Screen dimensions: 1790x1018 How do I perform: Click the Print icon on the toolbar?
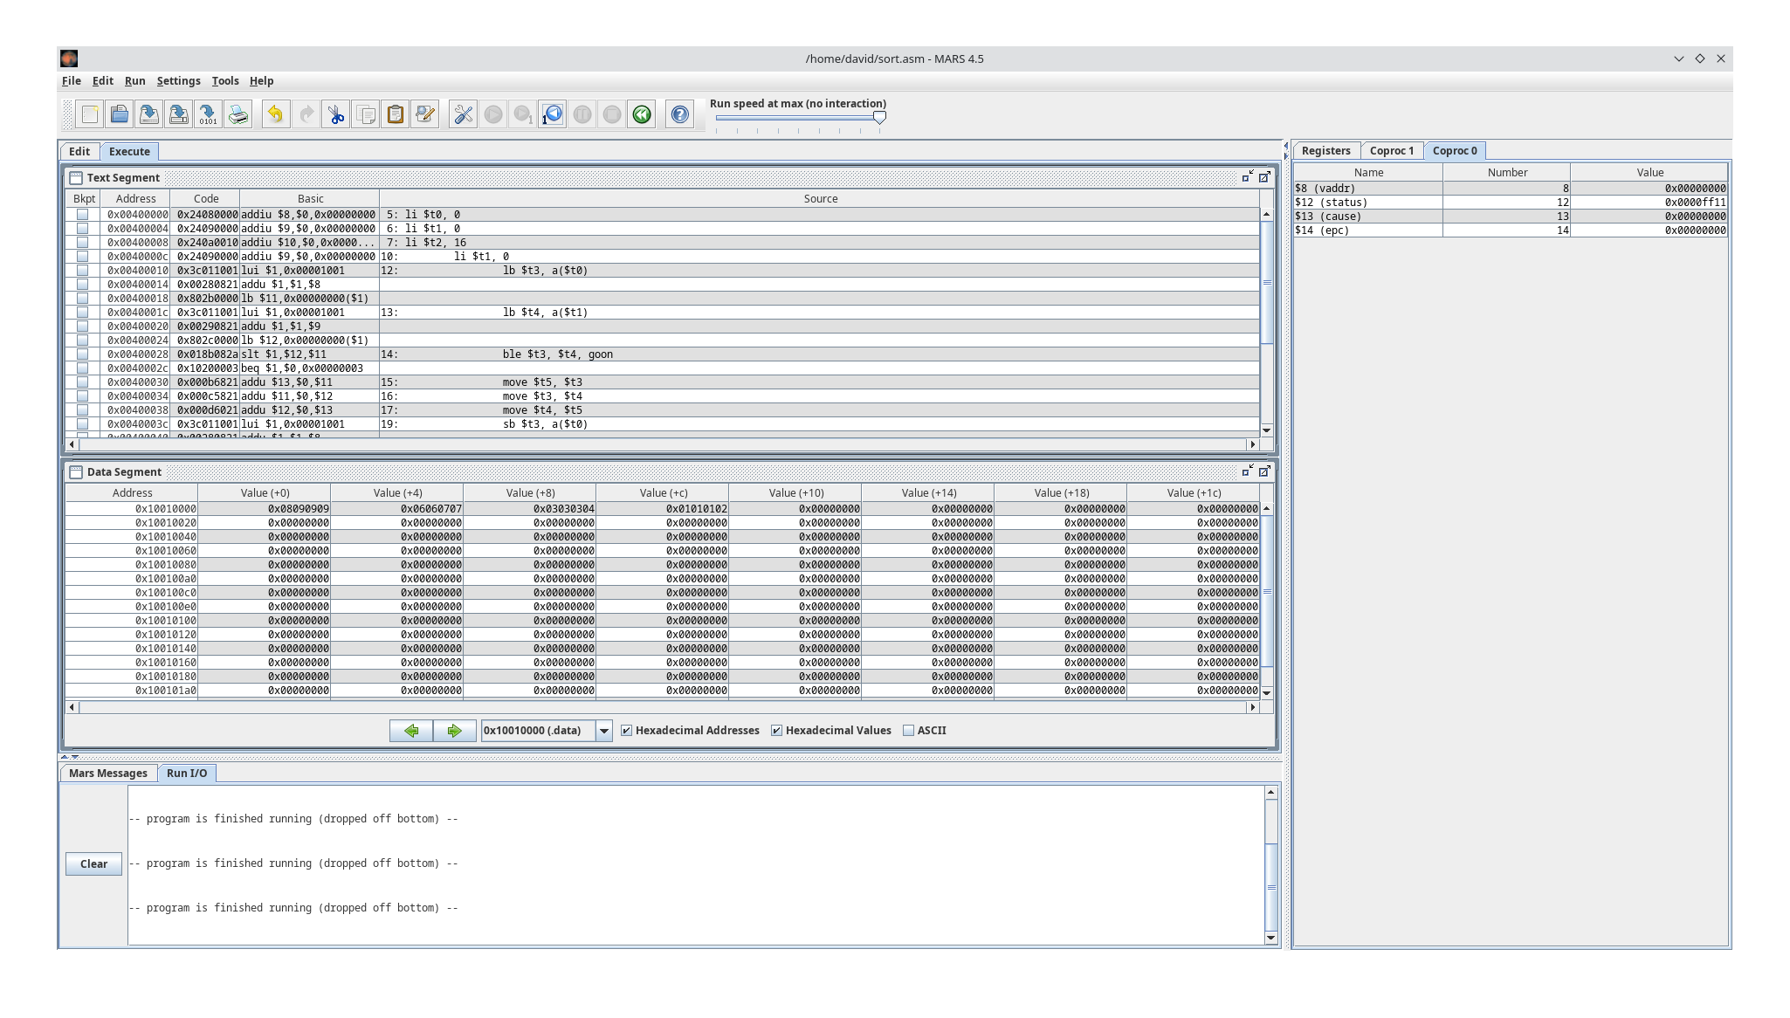point(236,114)
